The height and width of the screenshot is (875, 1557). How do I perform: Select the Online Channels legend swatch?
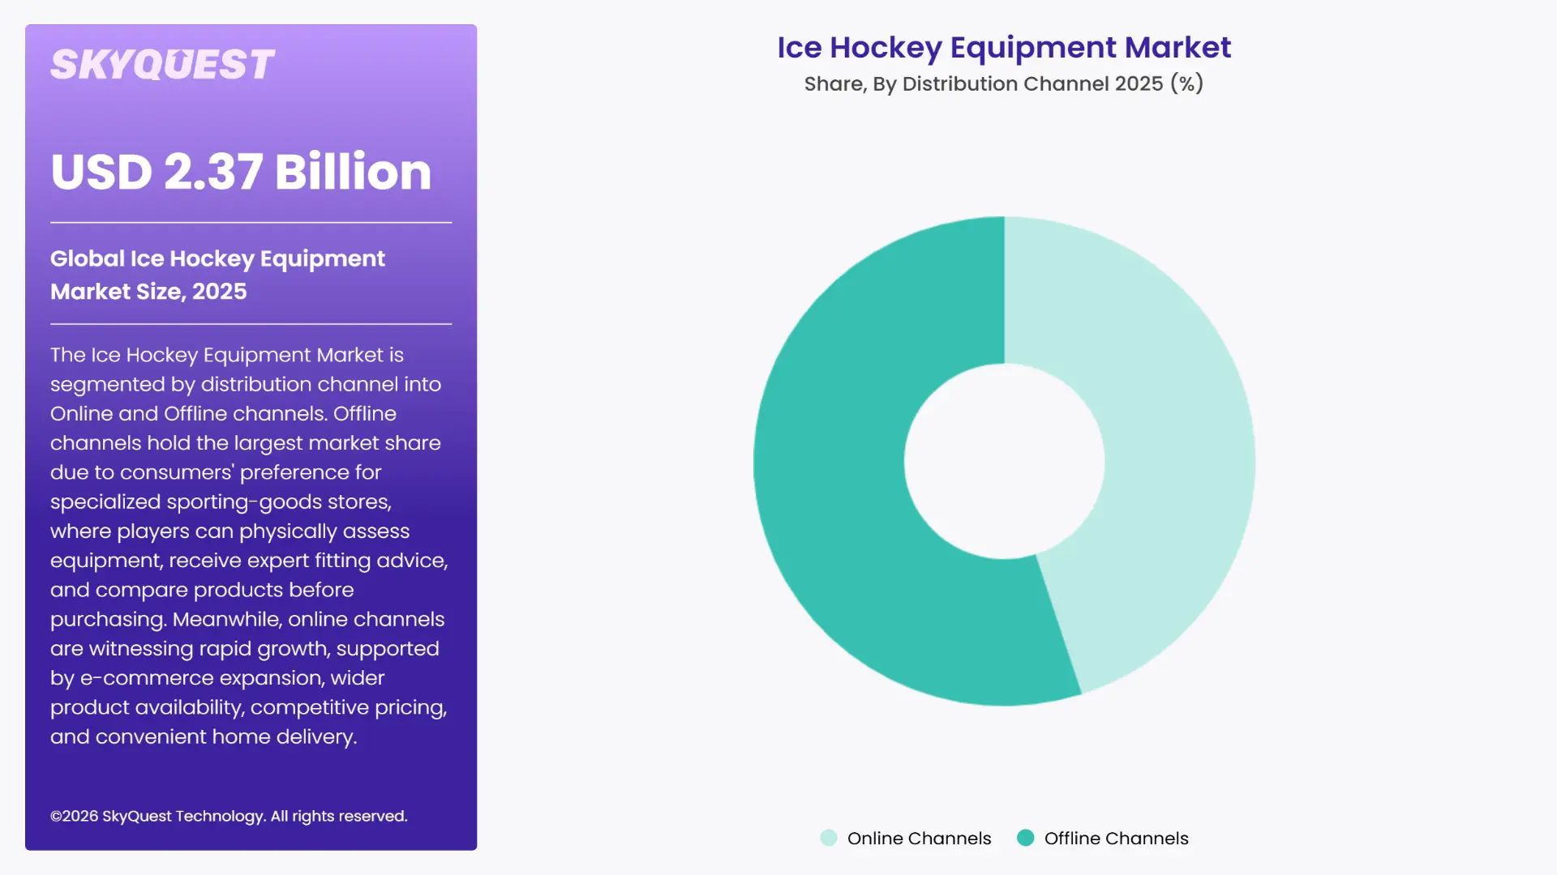pos(828,838)
